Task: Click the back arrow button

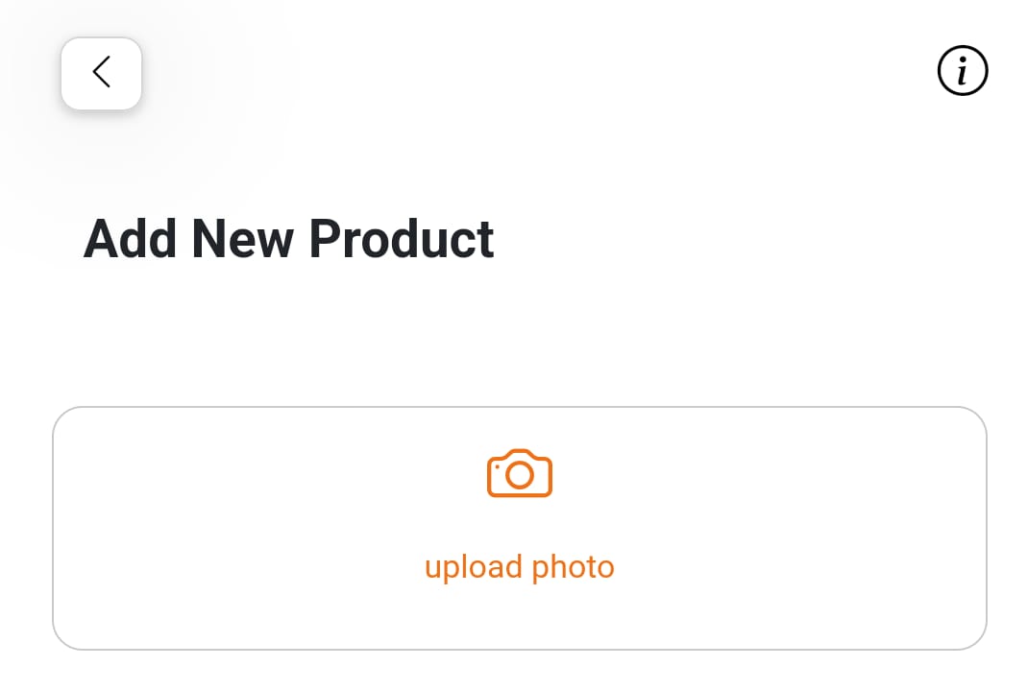Action: [x=102, y=73]
